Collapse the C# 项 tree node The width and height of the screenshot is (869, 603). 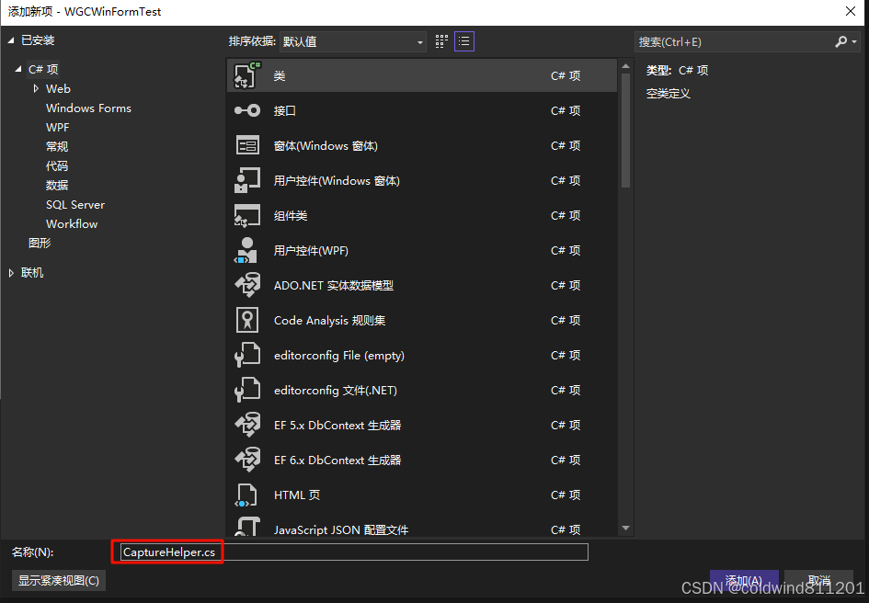click(18, 69)
